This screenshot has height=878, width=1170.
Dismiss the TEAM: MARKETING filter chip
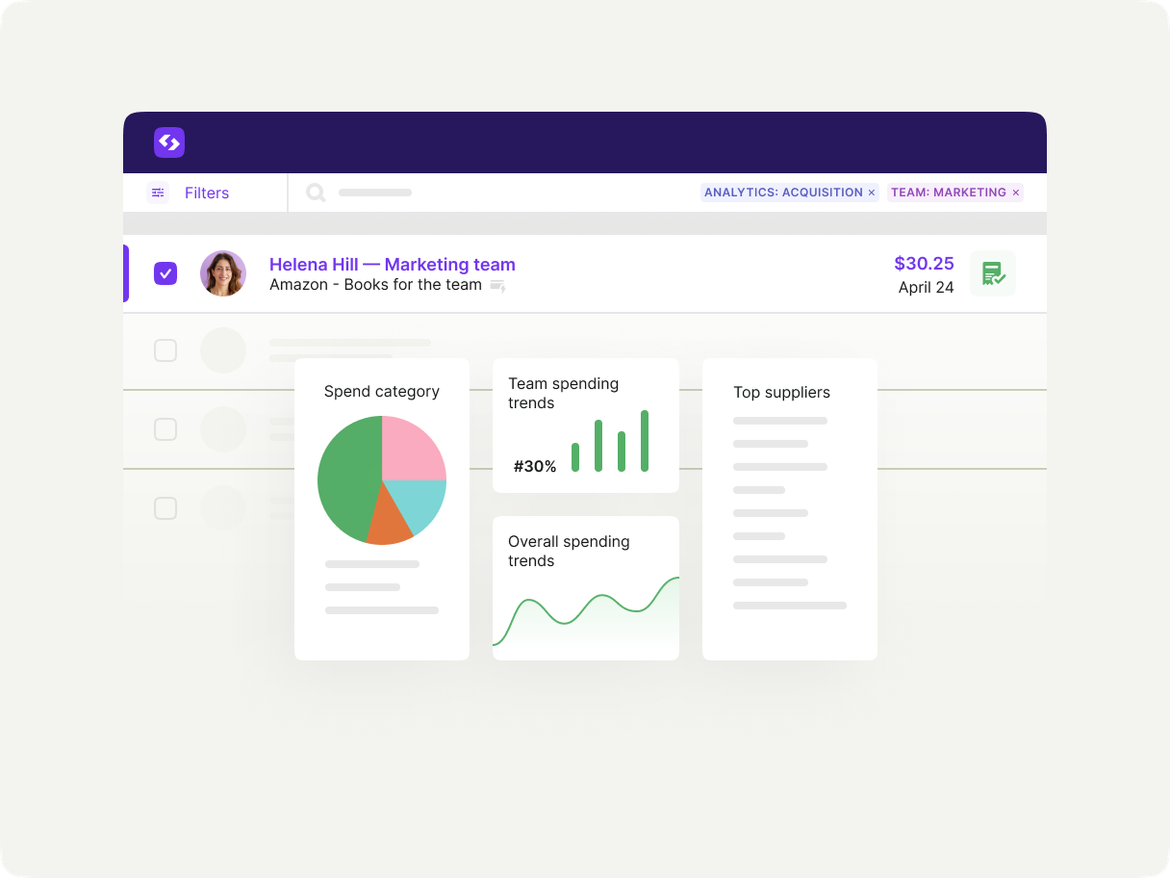coord(1016,192)
